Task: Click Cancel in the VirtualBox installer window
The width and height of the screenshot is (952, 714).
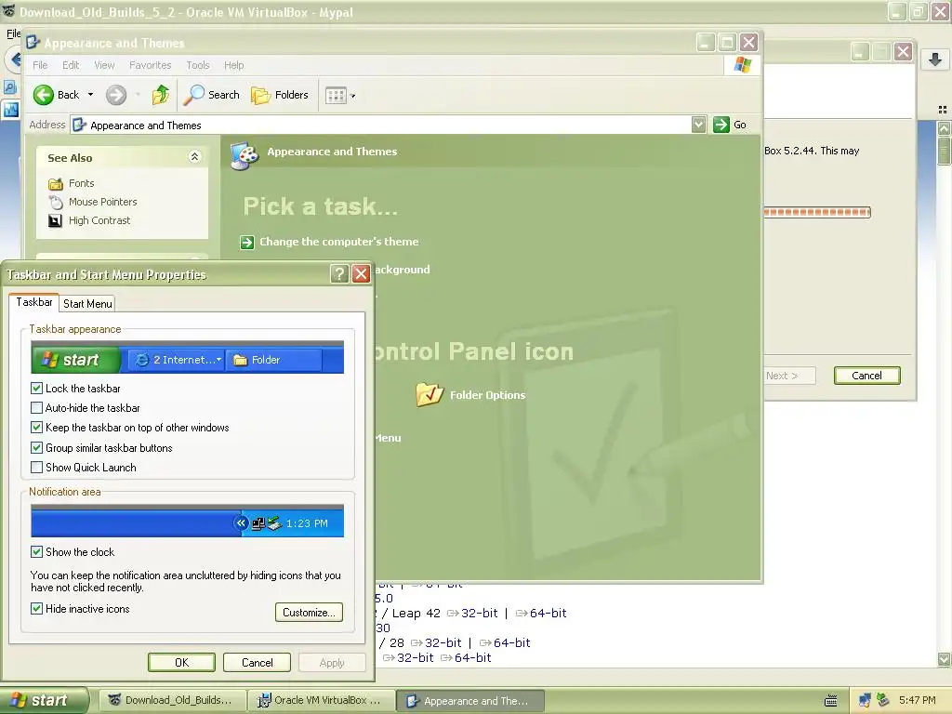Action: point(867,376)
